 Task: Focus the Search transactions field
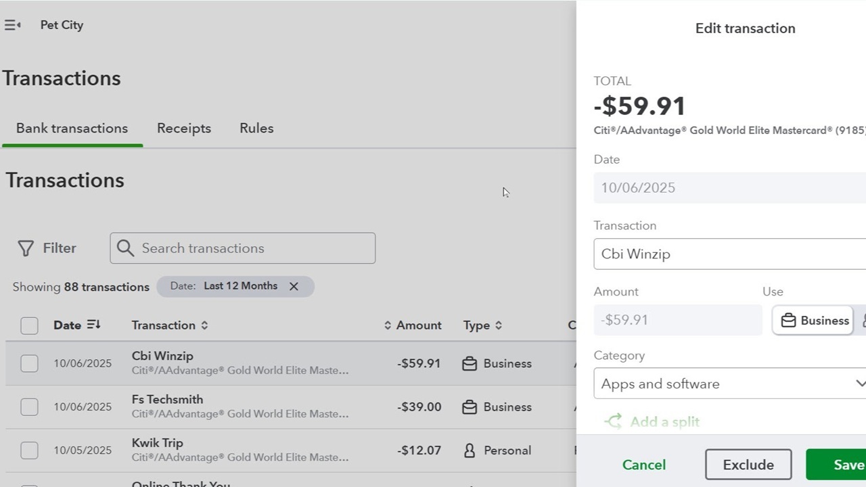point(243,248)
